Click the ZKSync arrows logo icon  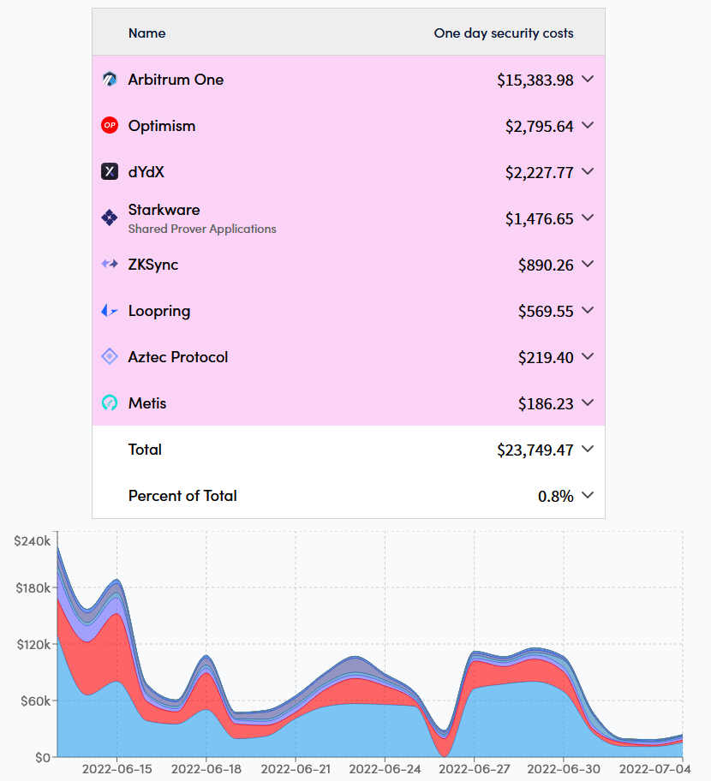tap(110, 264)
